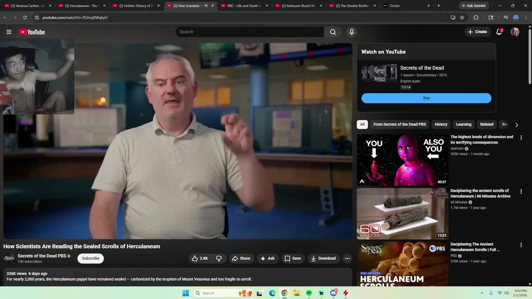Open Discord from the taskbar
The image size is (532, 299).
[333, 293]
